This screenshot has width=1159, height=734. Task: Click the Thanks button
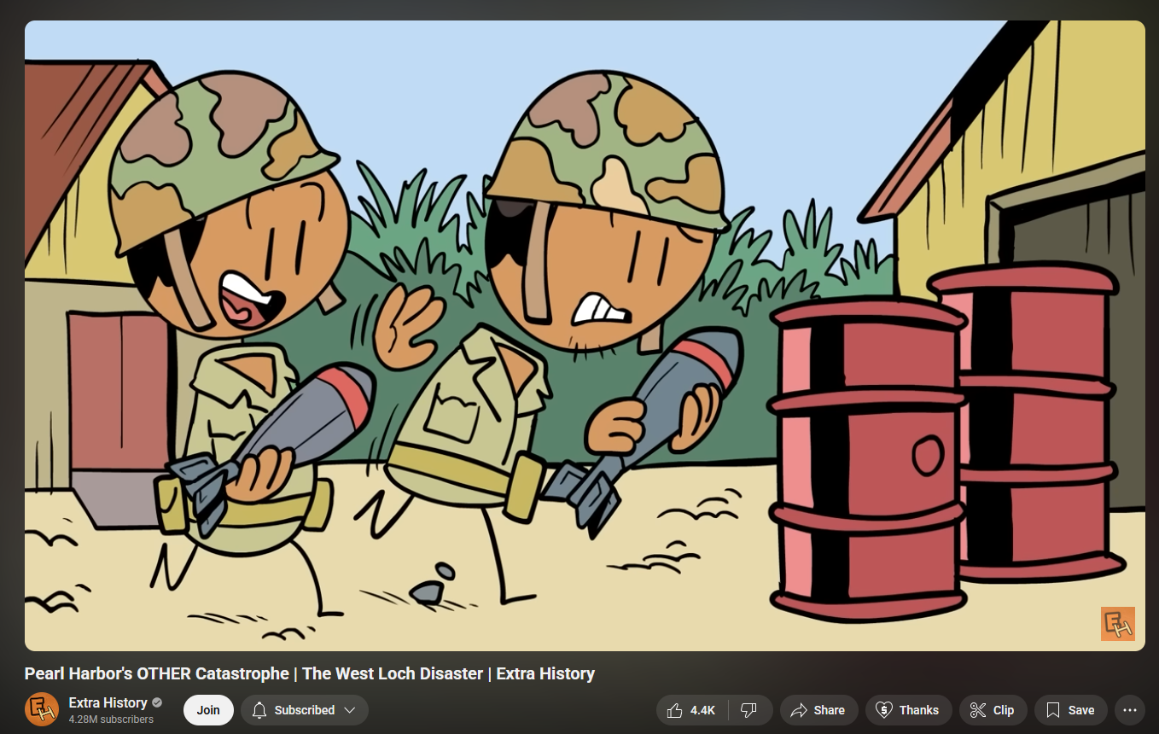coord(909,710)
